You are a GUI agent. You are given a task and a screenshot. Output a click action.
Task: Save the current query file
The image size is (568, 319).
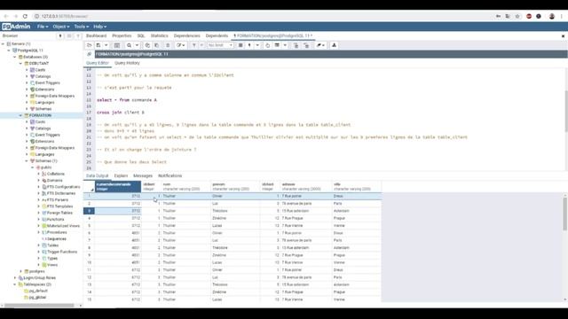point(99,45)
